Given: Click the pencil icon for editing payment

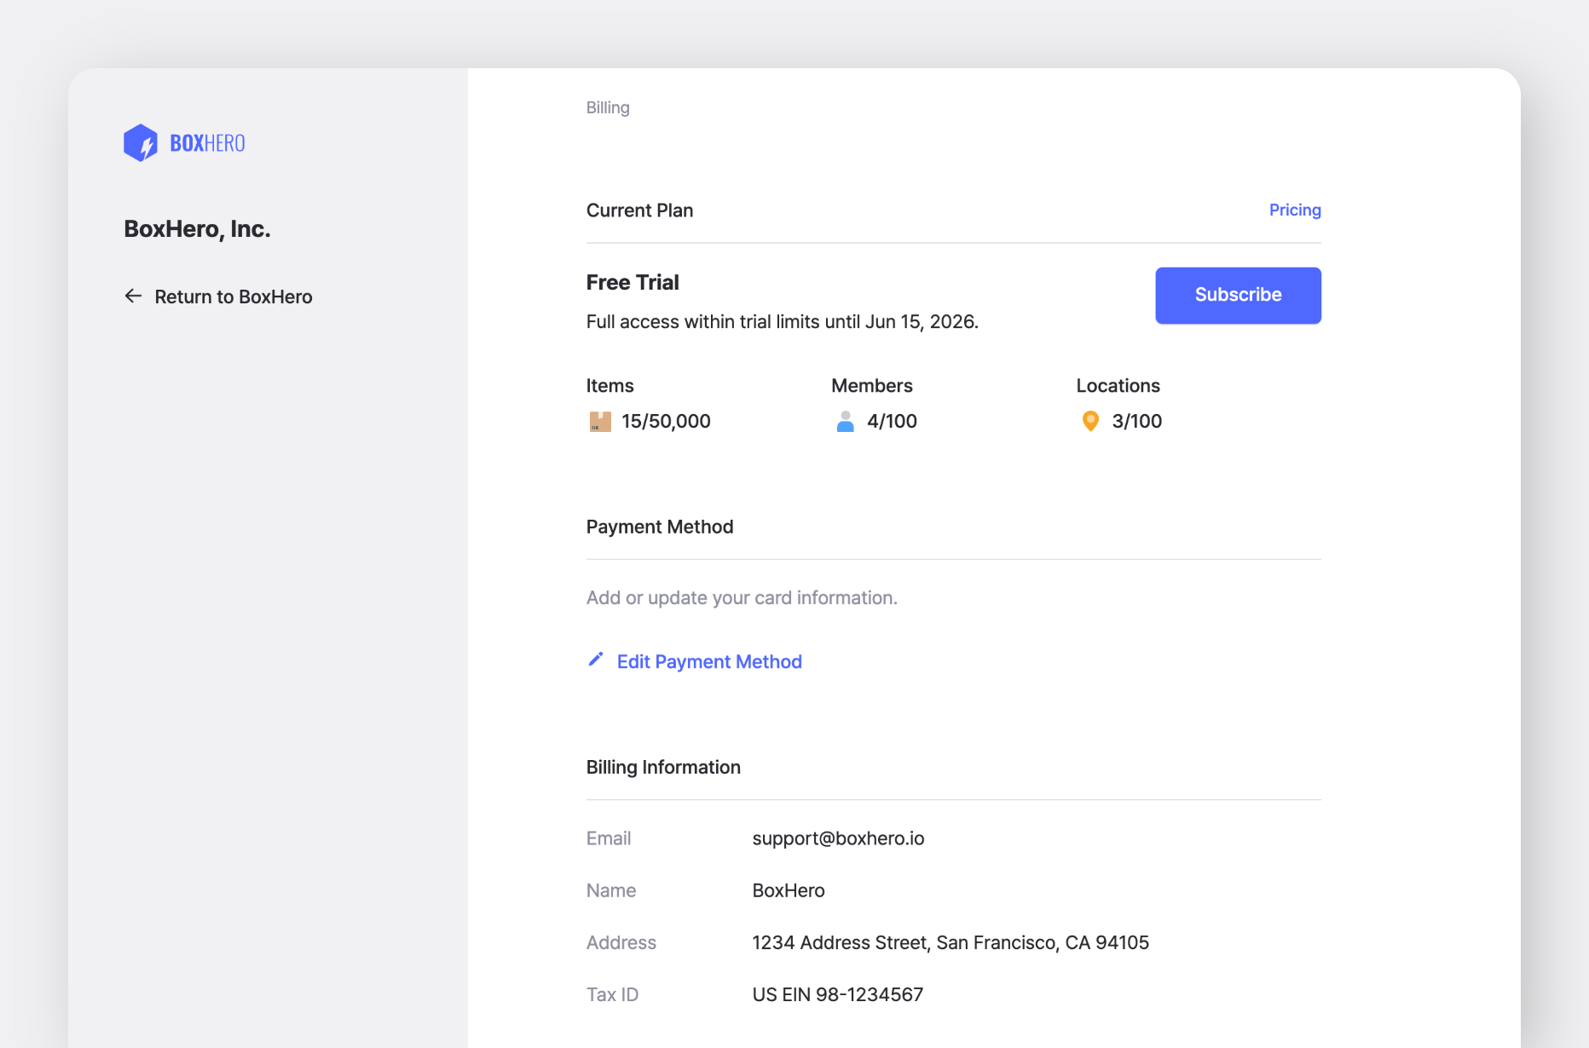Looking at the screenshot, I should (x=596, y=660).
